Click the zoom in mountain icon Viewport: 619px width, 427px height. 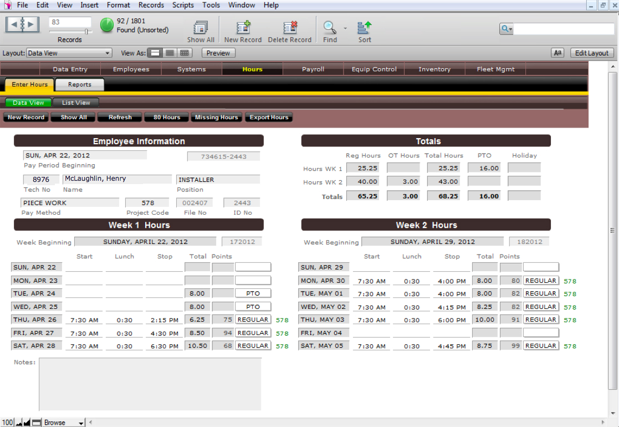(x=26, y=423)
